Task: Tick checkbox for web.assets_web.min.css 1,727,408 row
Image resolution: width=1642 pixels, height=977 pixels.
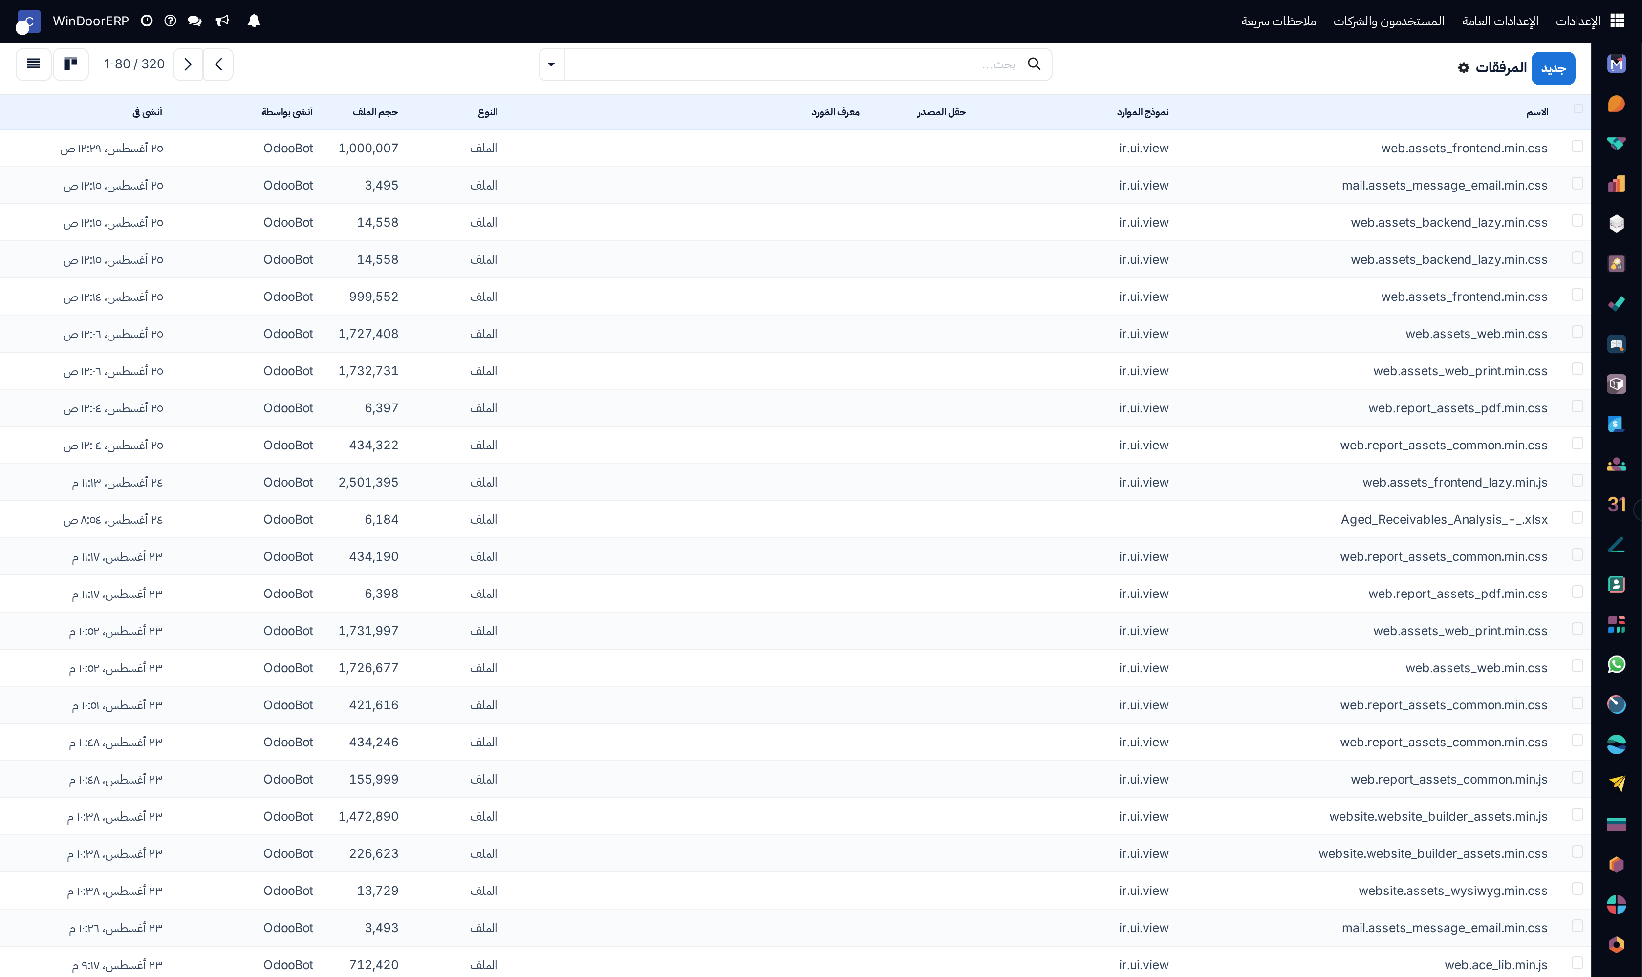Action: click(x=1577, y=332)
